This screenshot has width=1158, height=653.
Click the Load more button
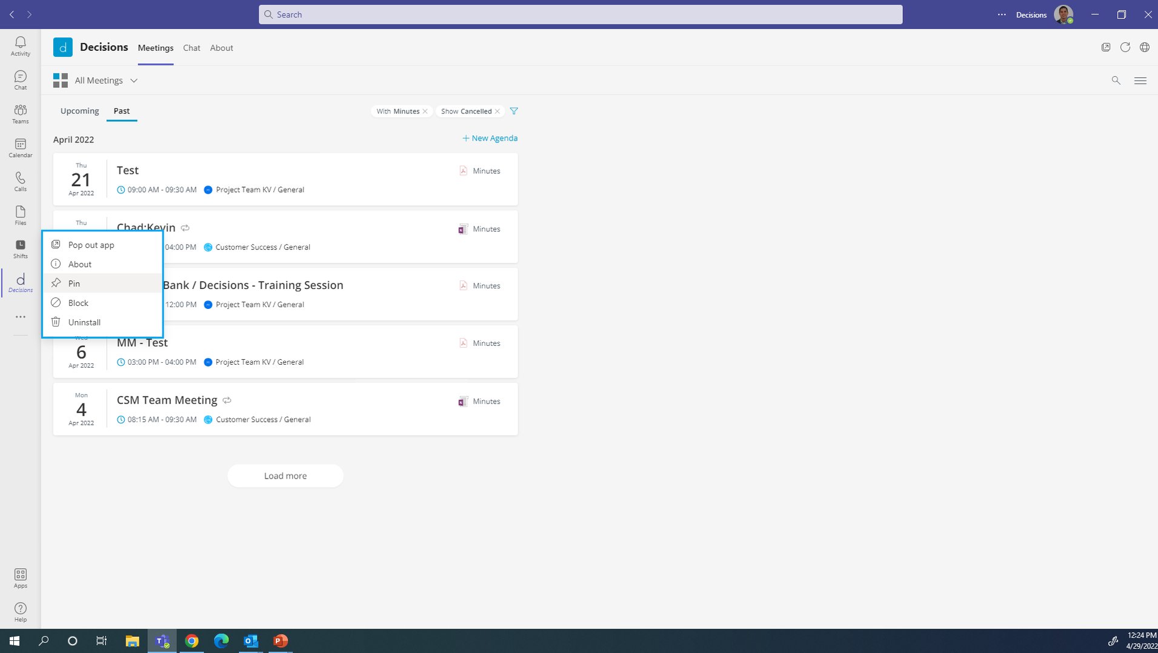285,476
